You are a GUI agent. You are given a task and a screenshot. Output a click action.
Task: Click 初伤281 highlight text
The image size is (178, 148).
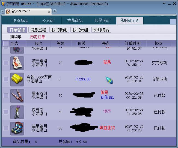pyautogui.click(x=107, y=98)
